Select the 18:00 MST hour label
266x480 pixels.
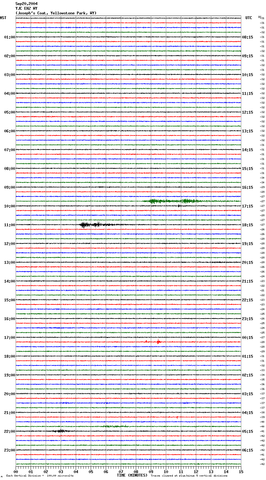(x=9, y=356)
